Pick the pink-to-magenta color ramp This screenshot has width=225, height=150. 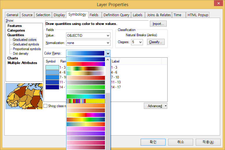(x=86, y=129)
